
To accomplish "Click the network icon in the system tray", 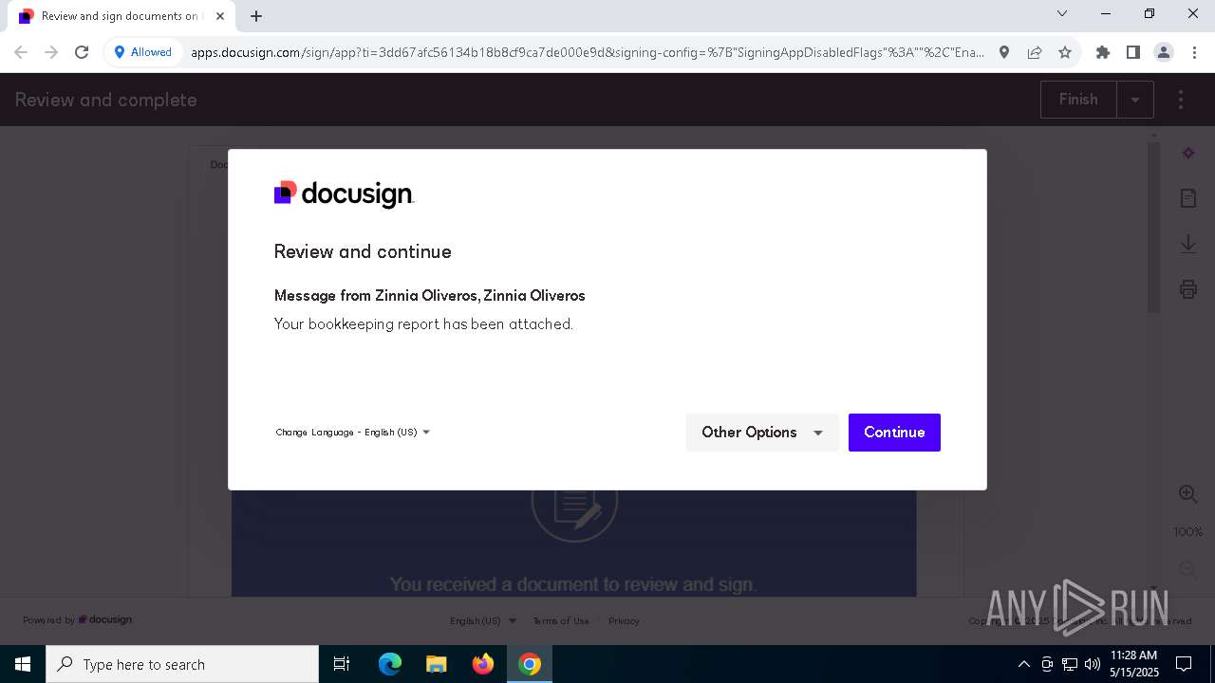I will pyautogui.click(x=1070, y=664).
